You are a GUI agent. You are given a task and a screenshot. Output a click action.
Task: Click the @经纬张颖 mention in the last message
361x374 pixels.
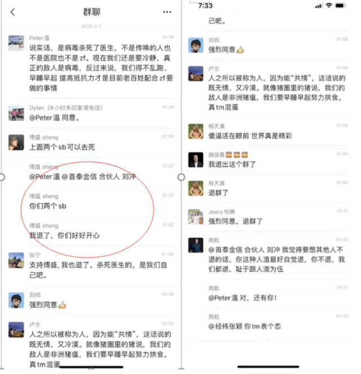(226, 326)
